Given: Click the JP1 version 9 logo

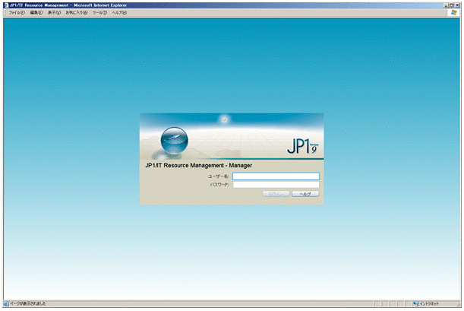Looking at the screenshot, I should tap(302, 146).
